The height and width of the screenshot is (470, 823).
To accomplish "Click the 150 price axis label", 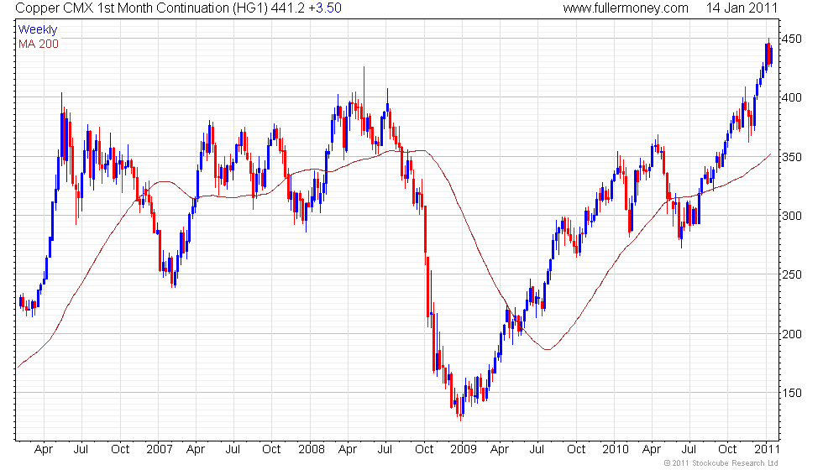I will coord(791,393).
